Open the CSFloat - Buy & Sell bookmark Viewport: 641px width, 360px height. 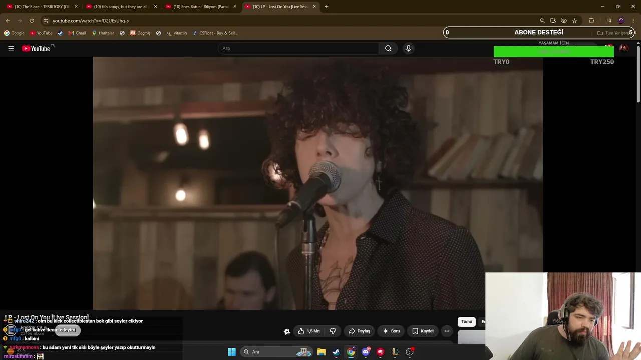215,33
